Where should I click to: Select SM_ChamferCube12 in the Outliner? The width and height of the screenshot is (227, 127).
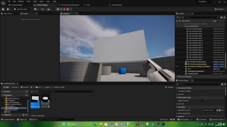click(196, 46)
